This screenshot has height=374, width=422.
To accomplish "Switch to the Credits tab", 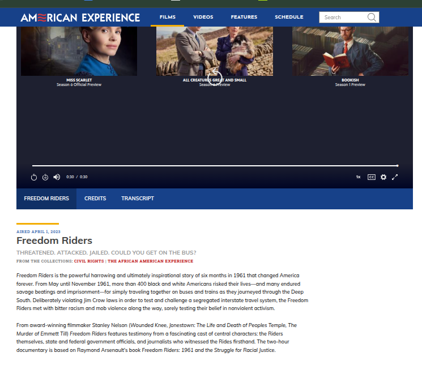I will pos(95,199).
